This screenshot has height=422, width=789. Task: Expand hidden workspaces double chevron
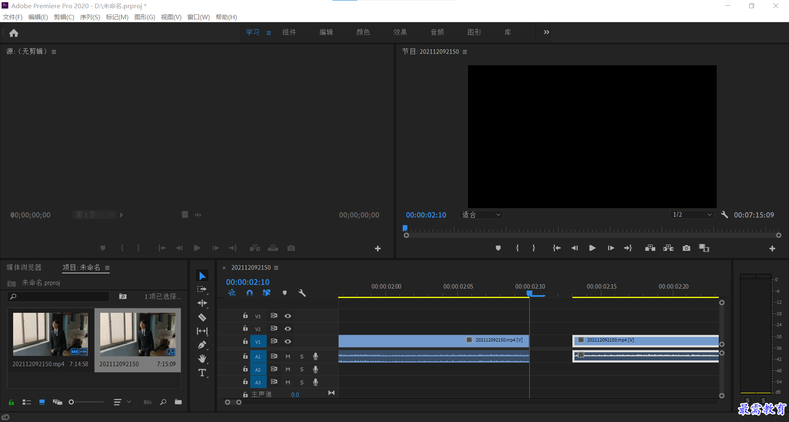[546, 32]
